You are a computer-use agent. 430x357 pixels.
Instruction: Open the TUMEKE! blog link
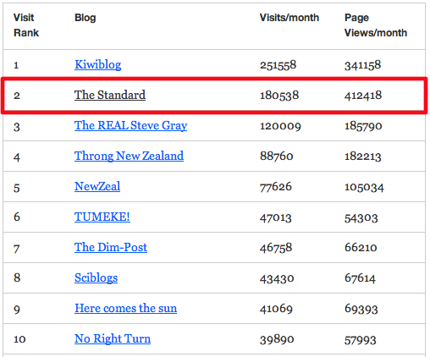click(102, 217)
